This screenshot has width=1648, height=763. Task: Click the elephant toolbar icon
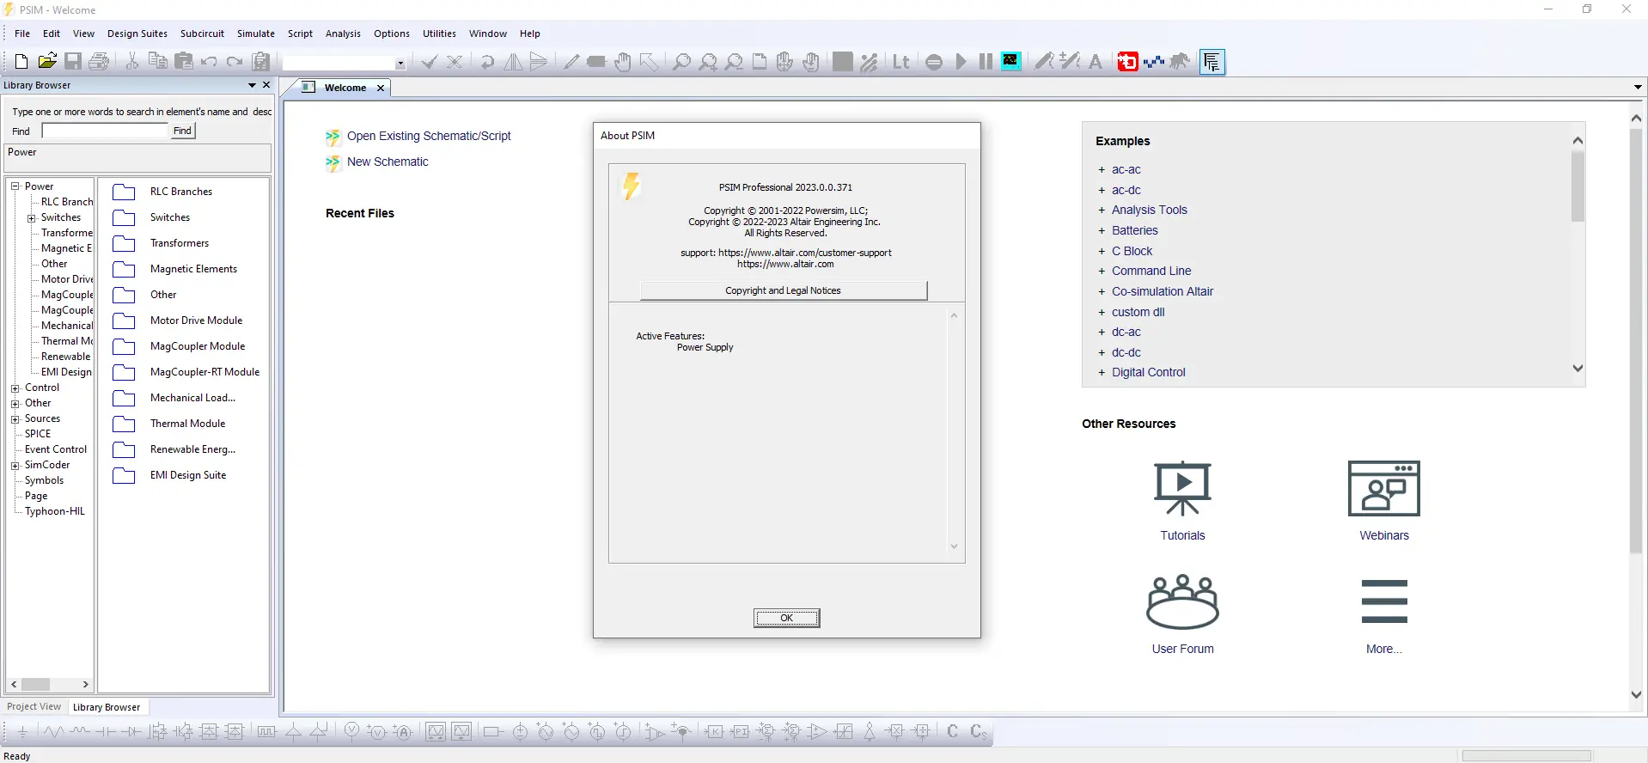point(1180,62)
